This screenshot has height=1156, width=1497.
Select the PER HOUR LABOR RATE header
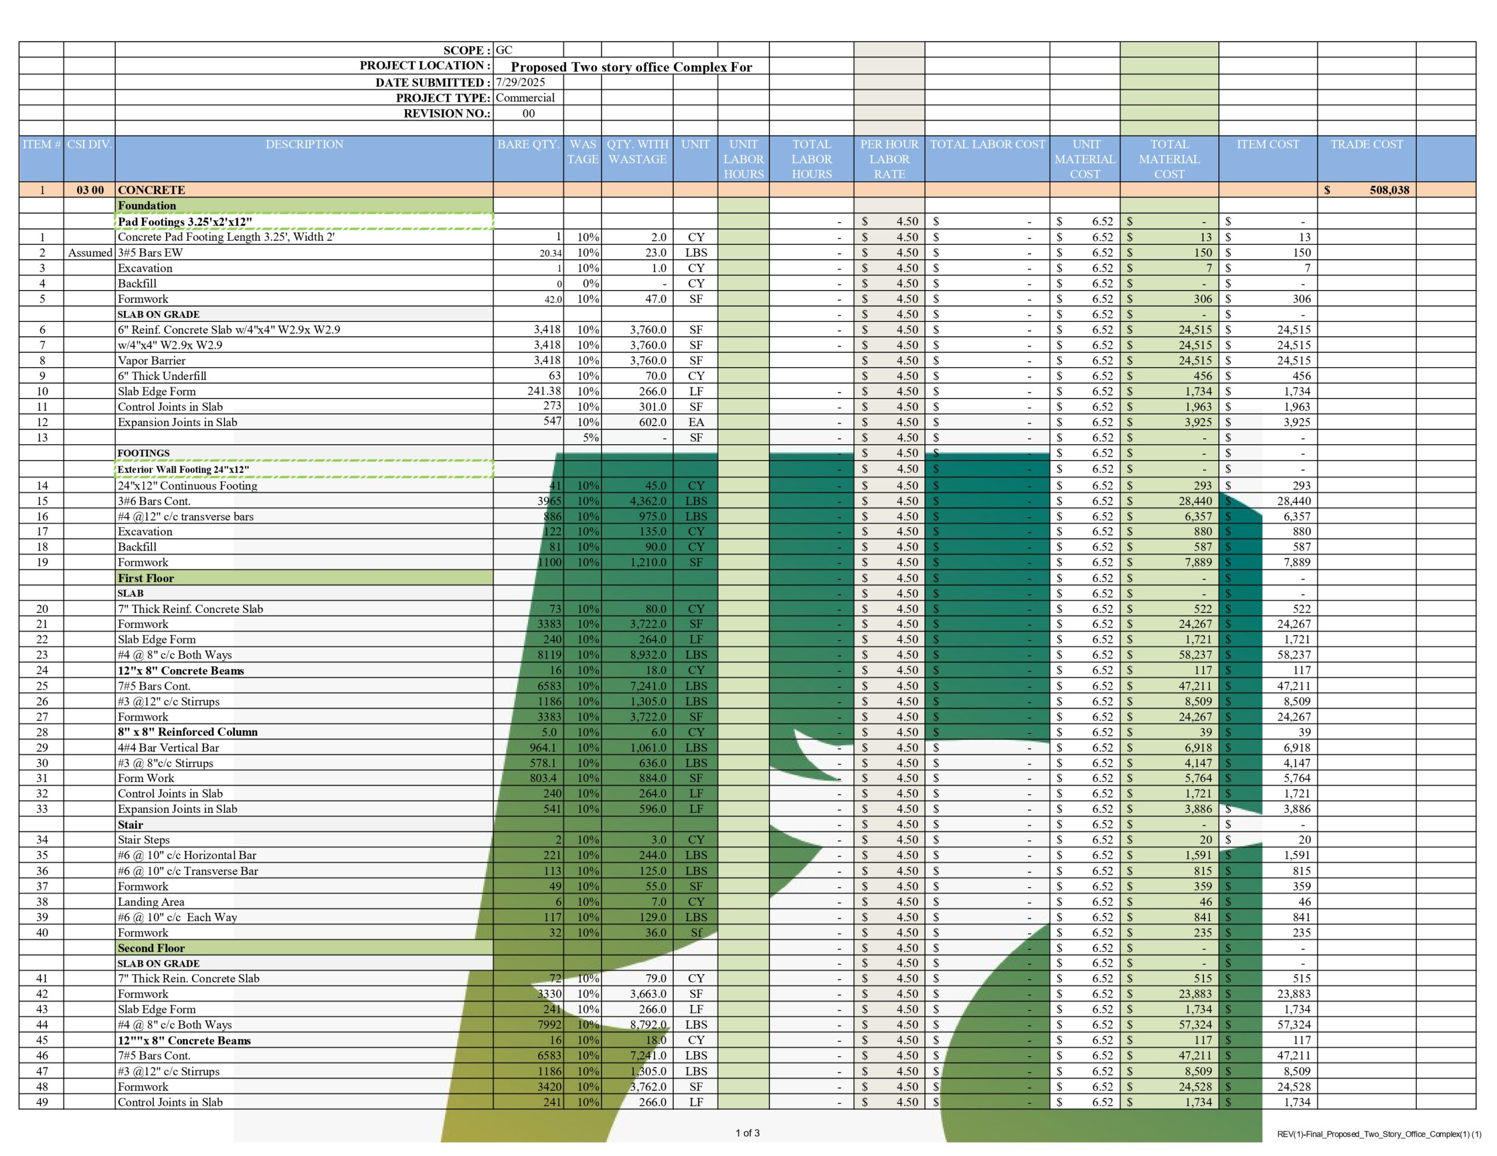tap(889, 159)
